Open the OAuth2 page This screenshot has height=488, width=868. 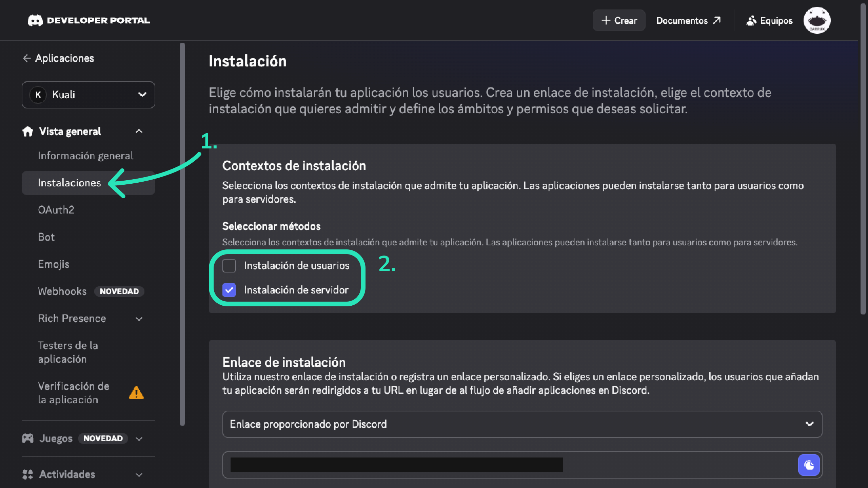point(56,210)
